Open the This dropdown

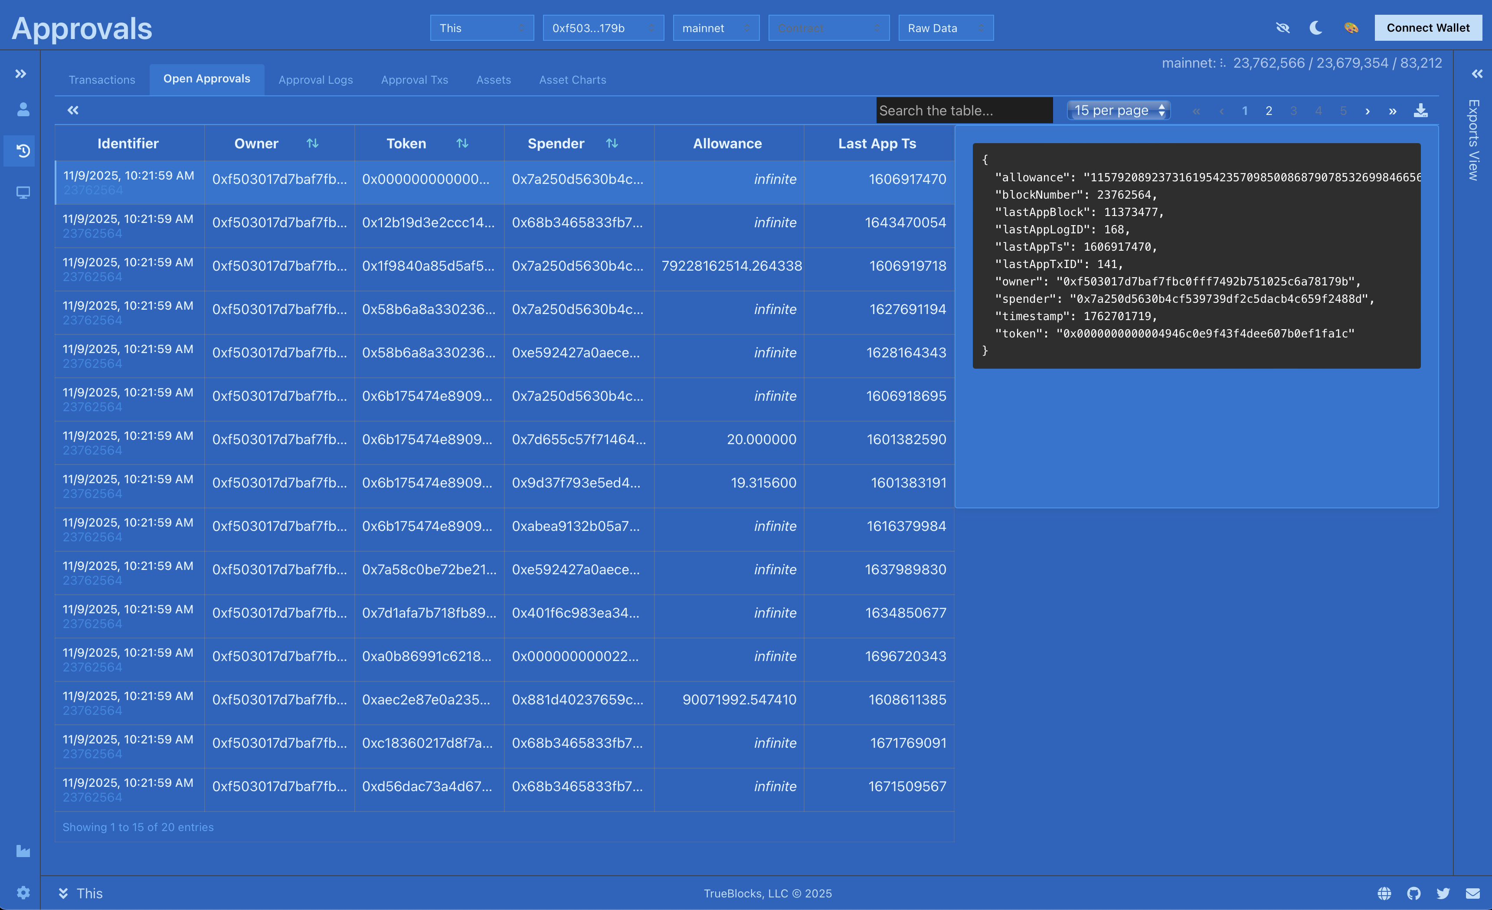pos(482,28)
